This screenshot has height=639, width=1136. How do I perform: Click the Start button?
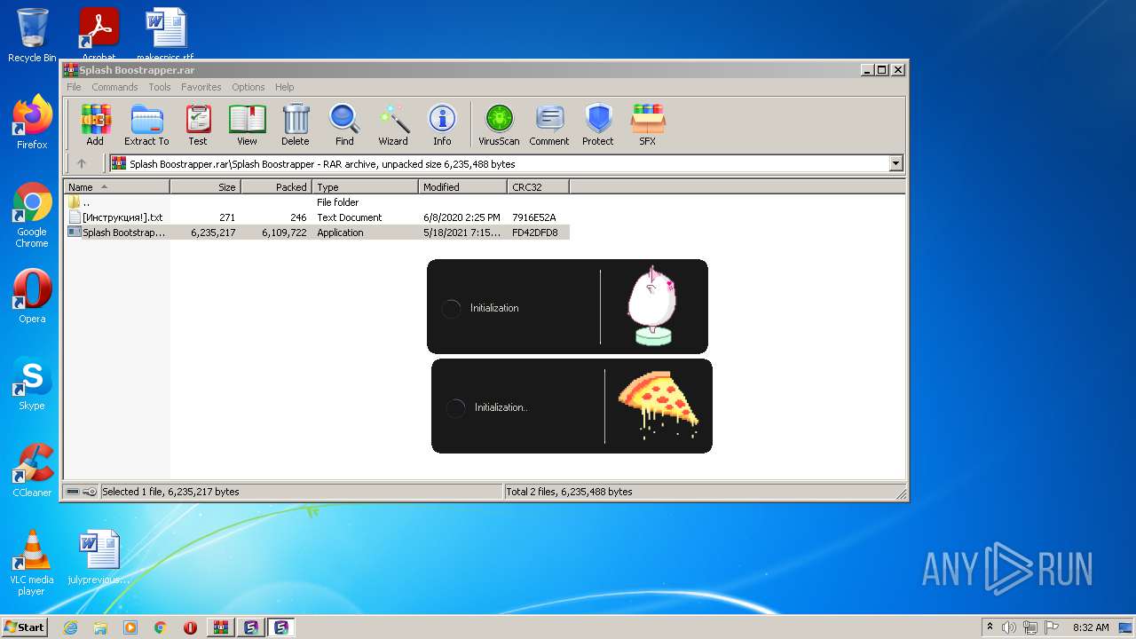[x=25, y=627]
